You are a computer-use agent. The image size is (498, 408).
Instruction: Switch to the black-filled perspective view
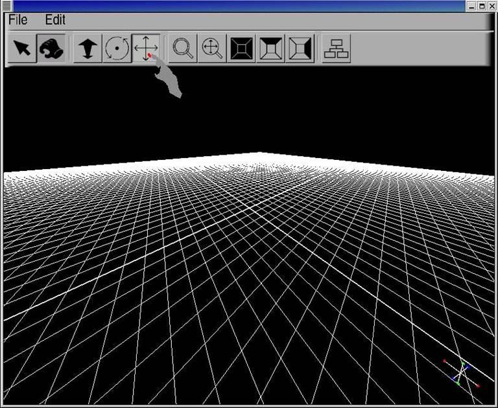pos(241,48)
